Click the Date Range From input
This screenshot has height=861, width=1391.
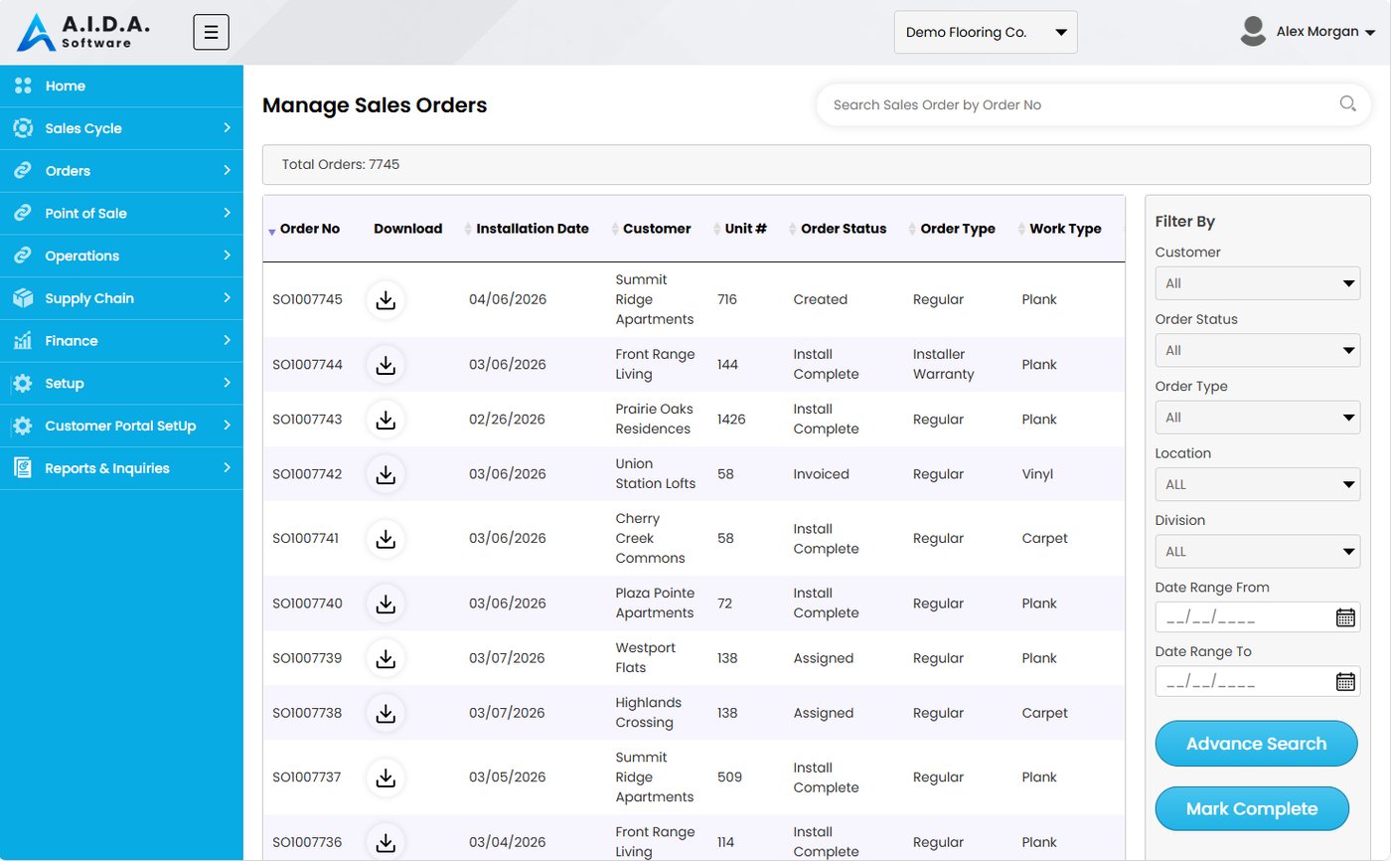pyautogui.click(x=1258, y=617)
